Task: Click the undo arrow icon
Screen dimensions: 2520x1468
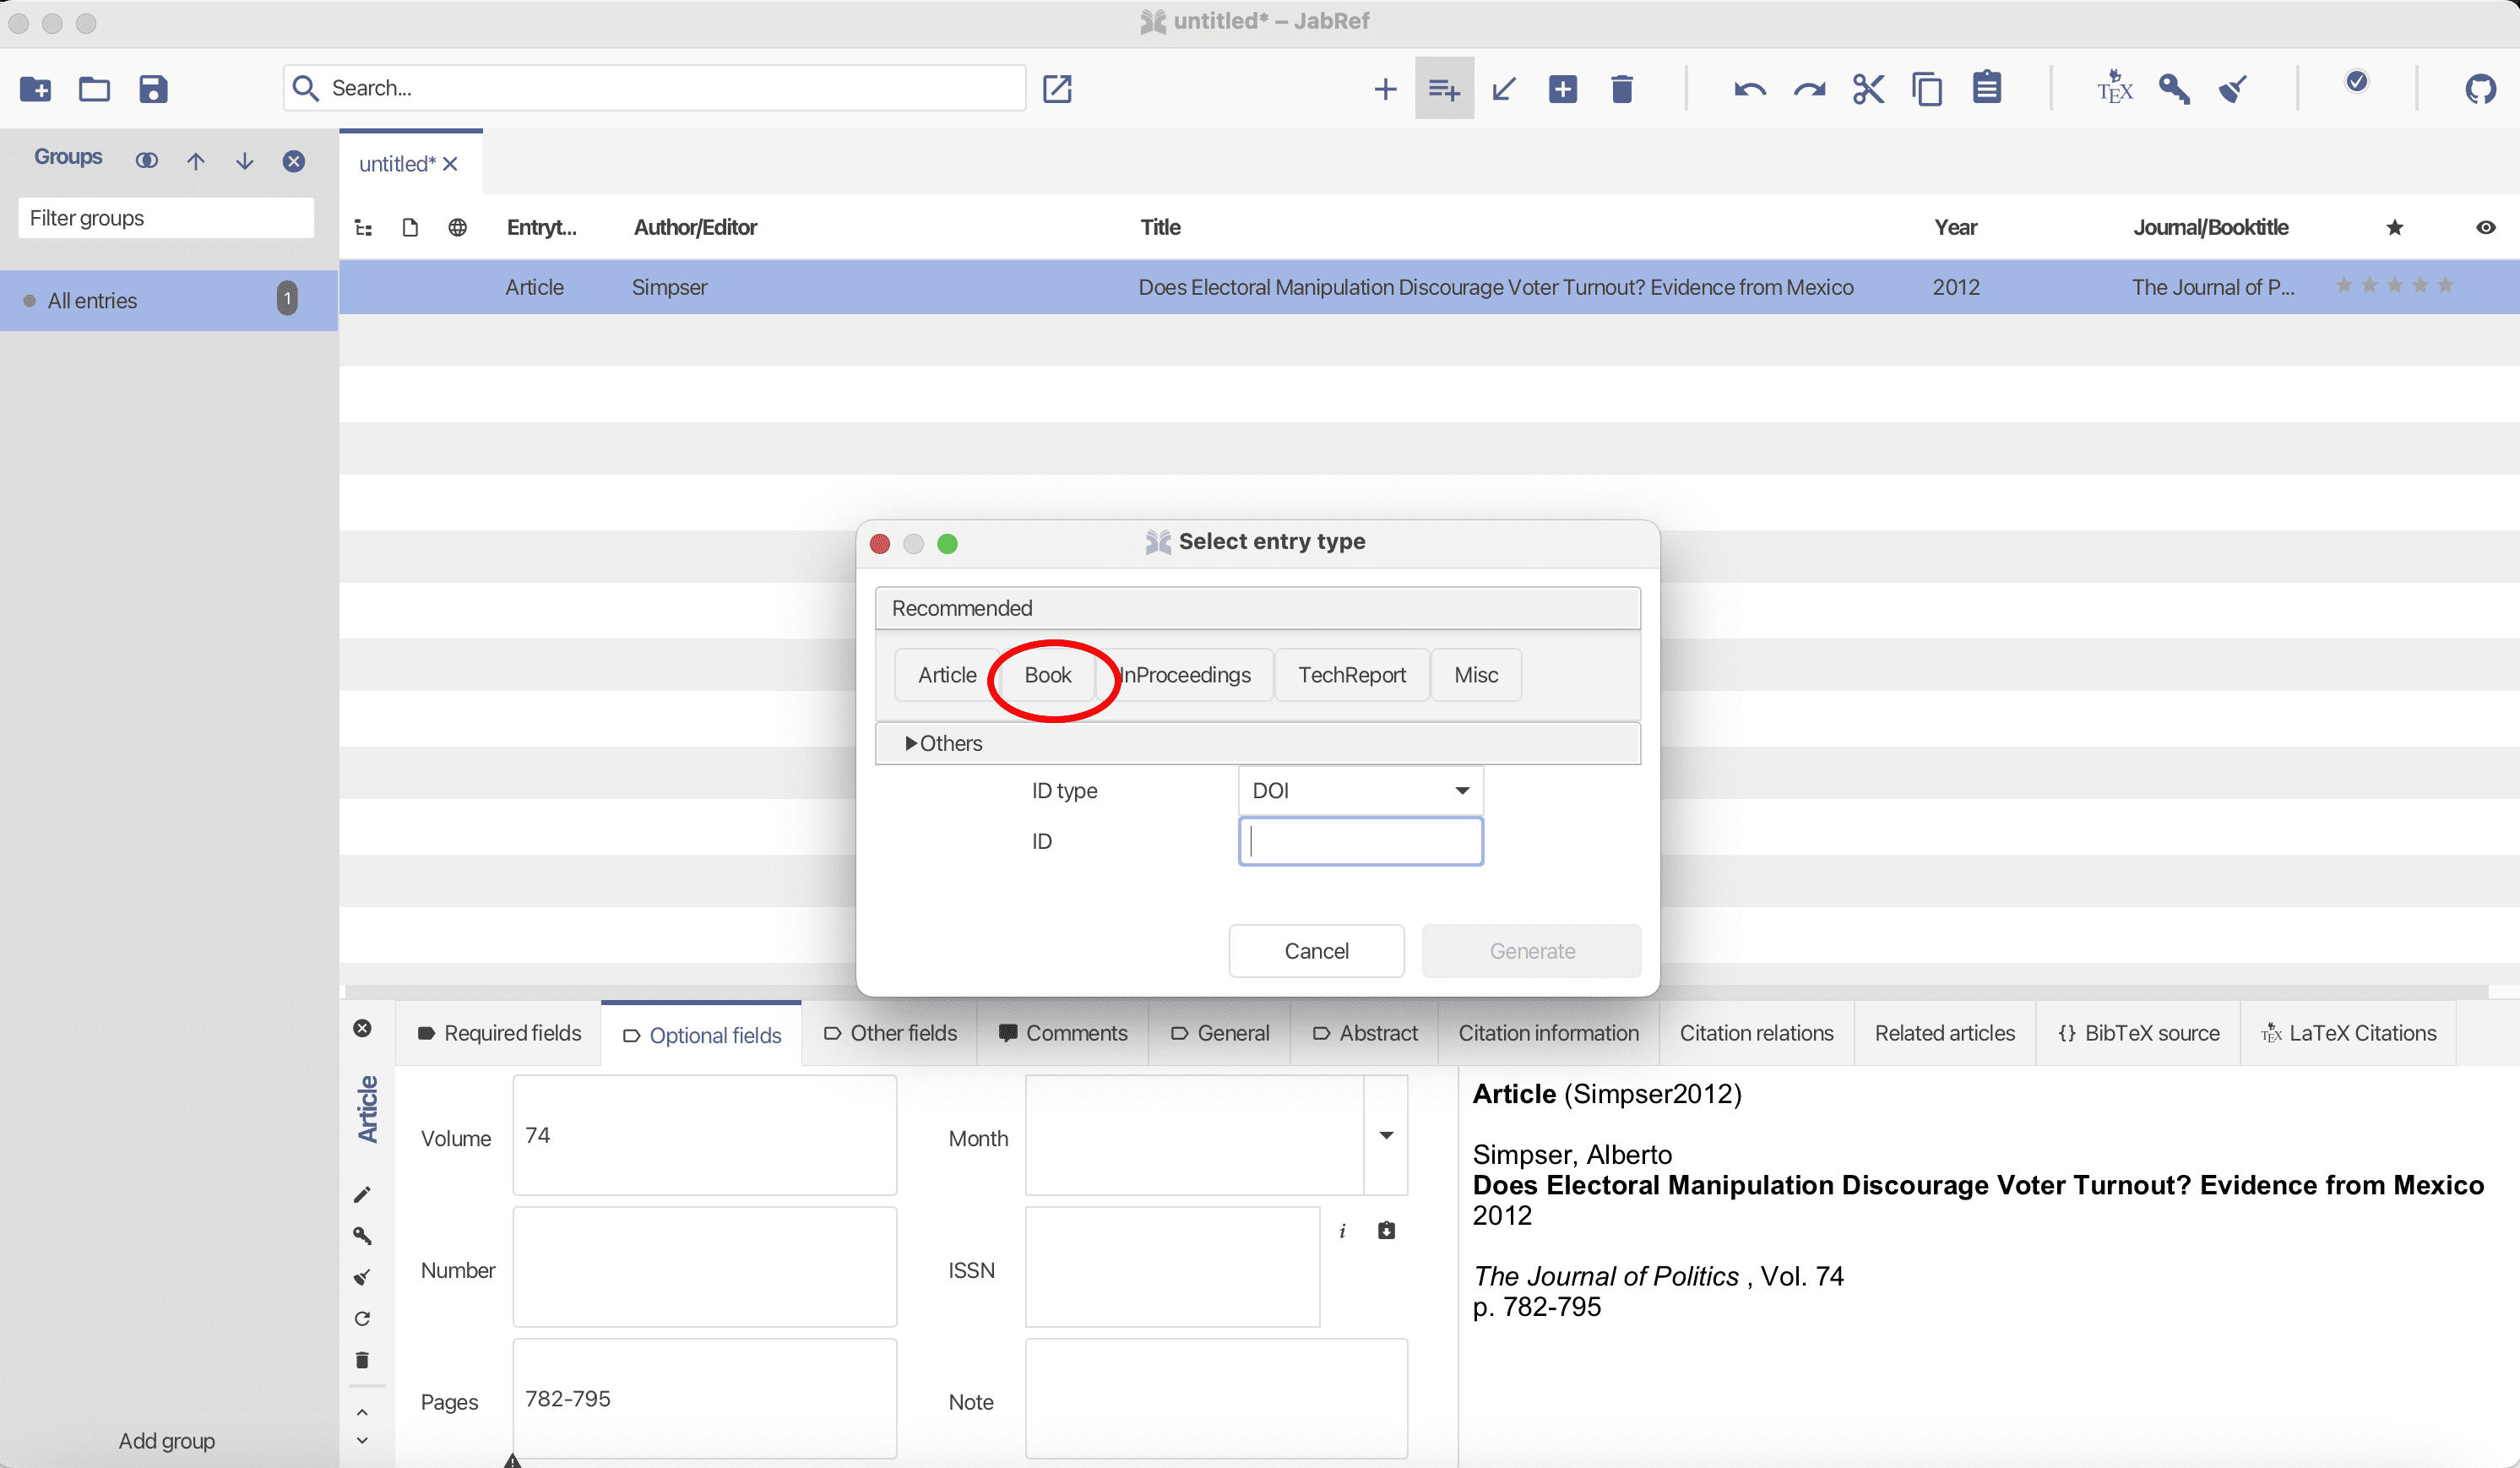Action: click(x=1749, y=89)
